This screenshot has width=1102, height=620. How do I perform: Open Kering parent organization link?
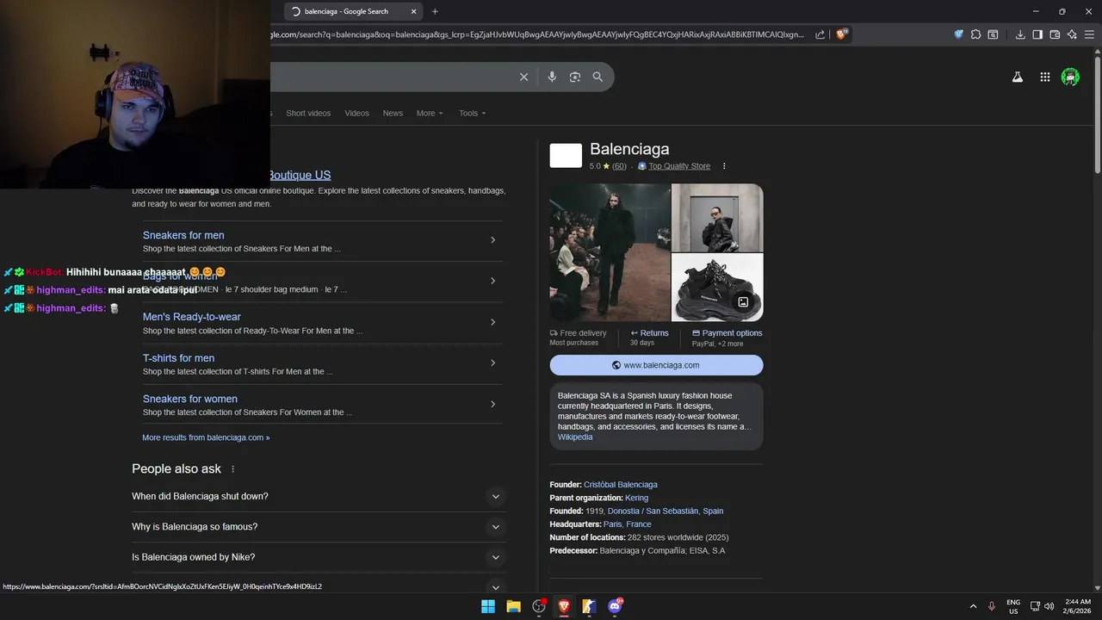[636, 498]
